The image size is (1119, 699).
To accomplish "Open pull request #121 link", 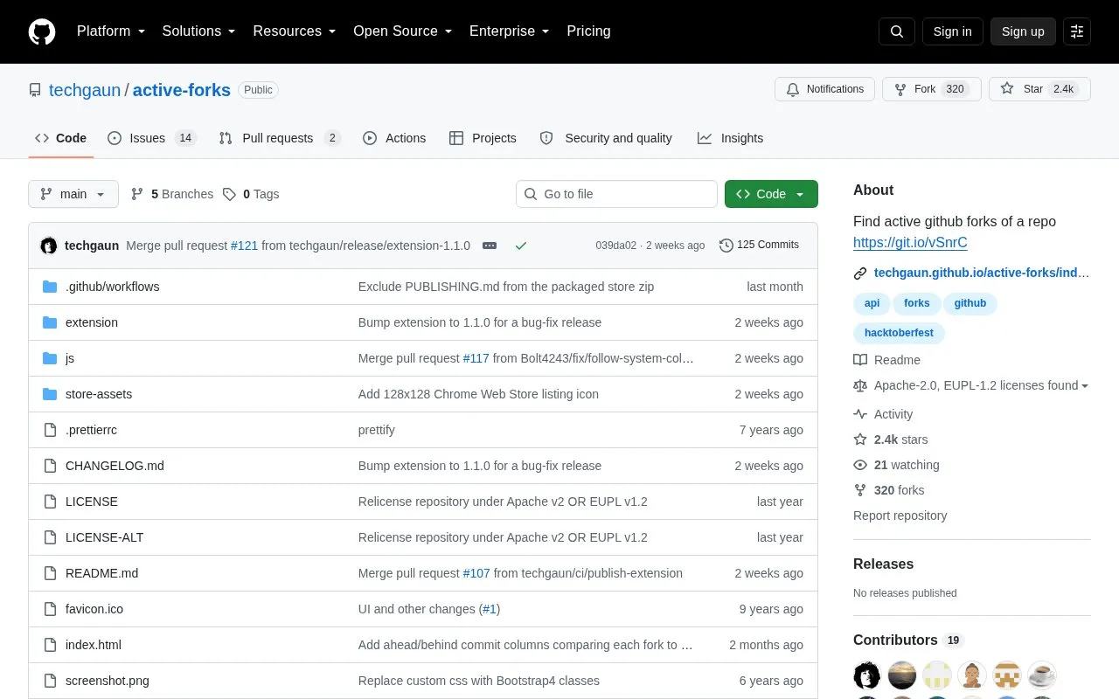I will pyautogui.click(x=244, y=246).
